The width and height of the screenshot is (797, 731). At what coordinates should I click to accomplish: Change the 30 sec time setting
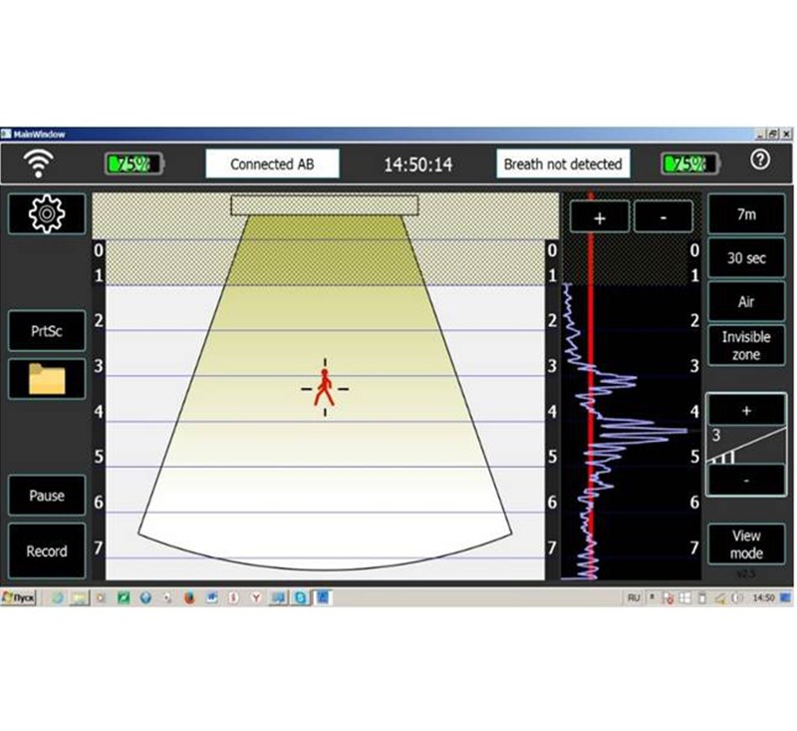click(x=745, y=258)
